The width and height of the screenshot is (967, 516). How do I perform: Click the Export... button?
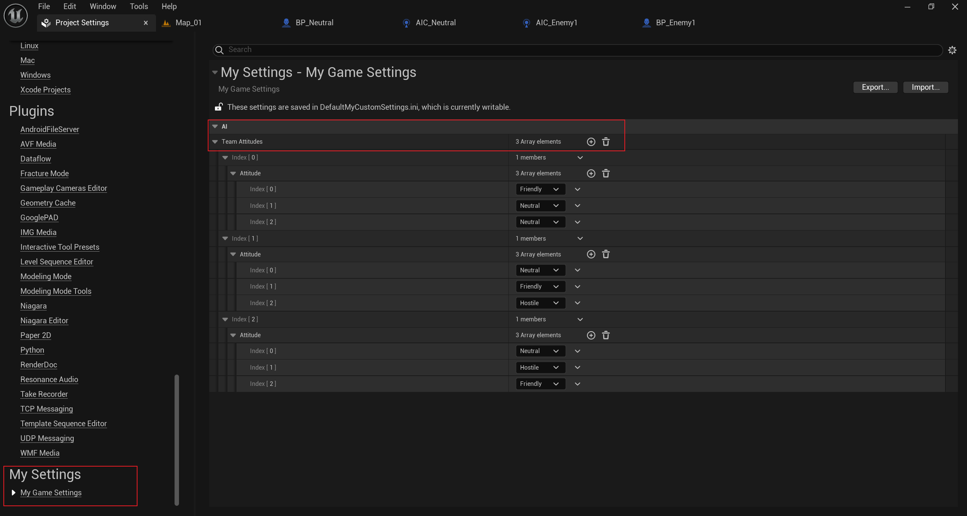pos(875,88)
